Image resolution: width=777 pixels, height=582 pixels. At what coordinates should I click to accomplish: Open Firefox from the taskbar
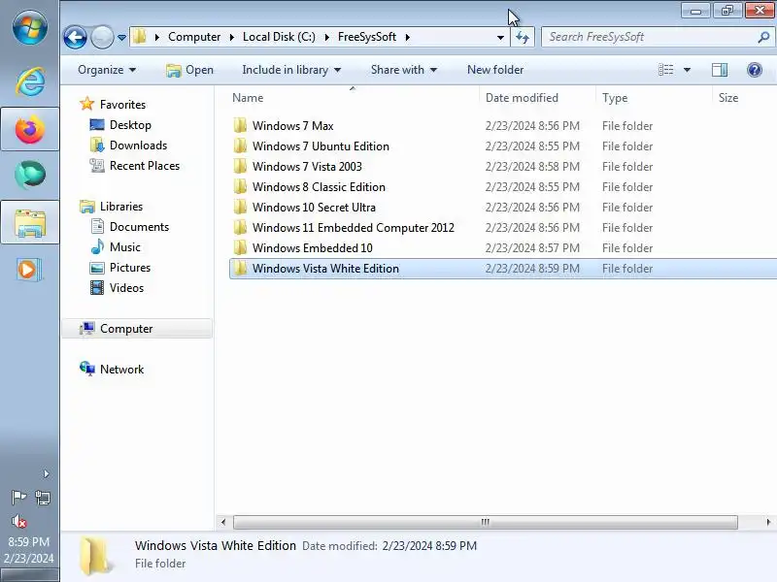point(30,129)
